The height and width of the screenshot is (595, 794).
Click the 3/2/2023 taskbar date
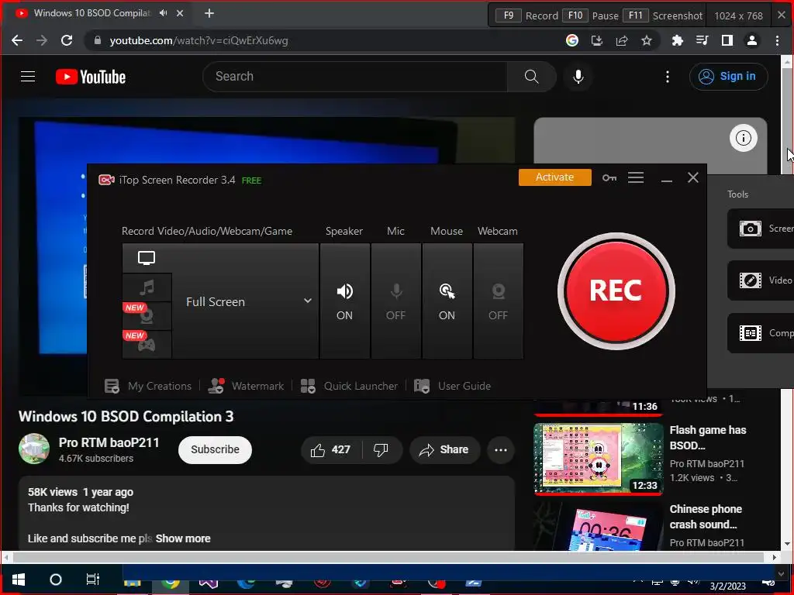click(x=727, y=586)
